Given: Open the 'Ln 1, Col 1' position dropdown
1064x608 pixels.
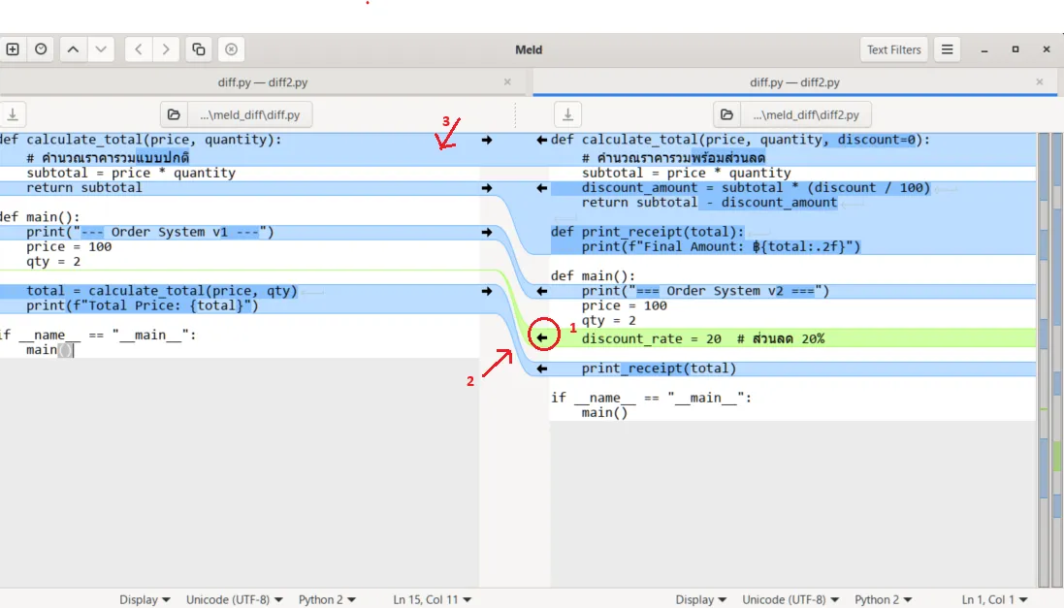Looking at the screenshot, I should click(x=994, y=599).
